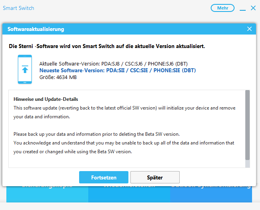
Task: Click the Später button
Action: click(x=155, y=177)
